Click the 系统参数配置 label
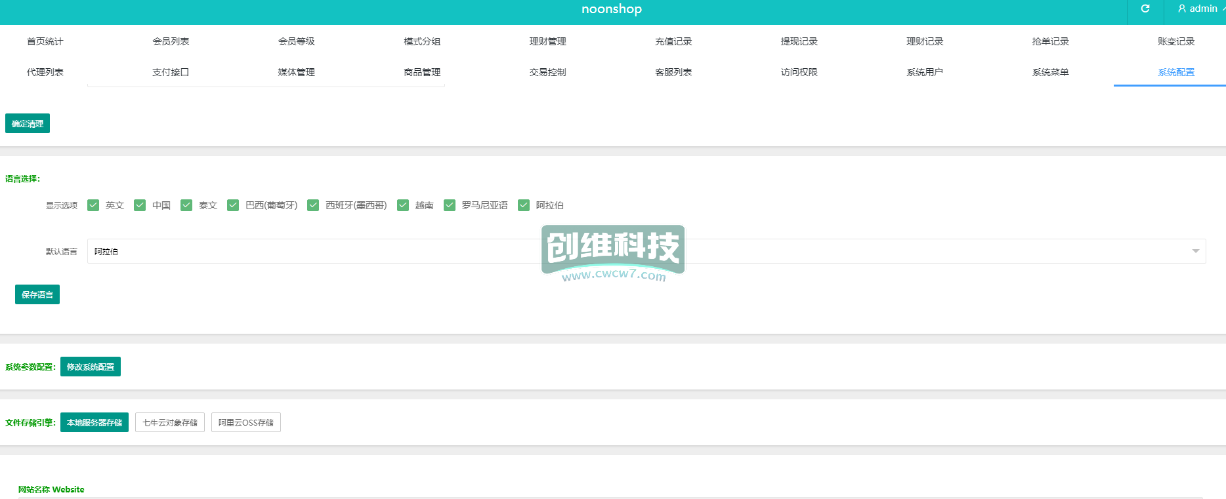 tap(31, 367)
